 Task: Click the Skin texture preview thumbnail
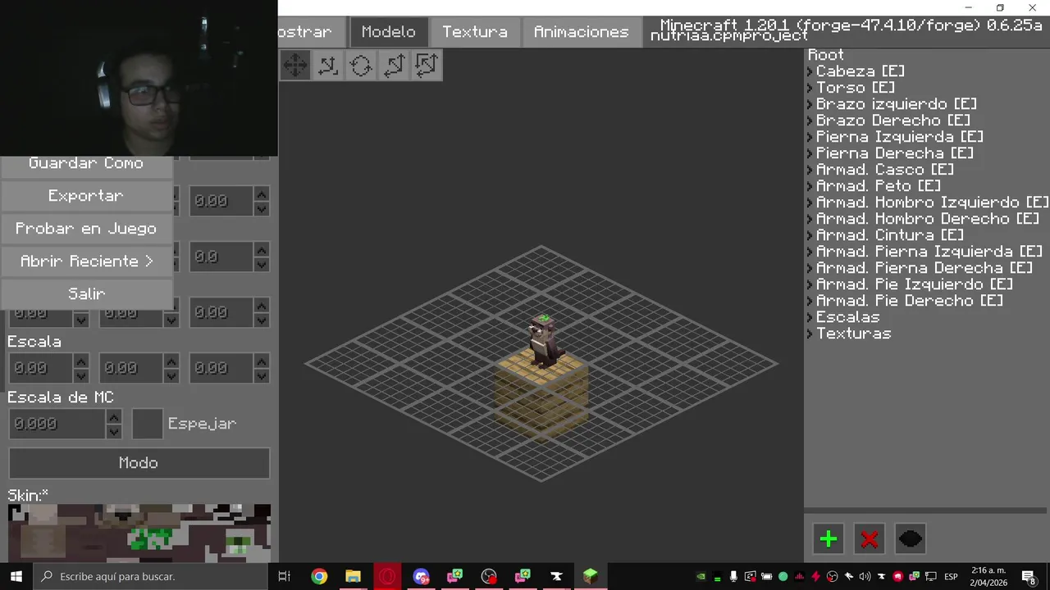(139, 533)
